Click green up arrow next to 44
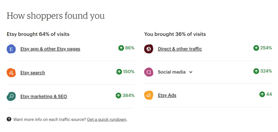Screen dimensions: 278x132 [x=262, y=95]
